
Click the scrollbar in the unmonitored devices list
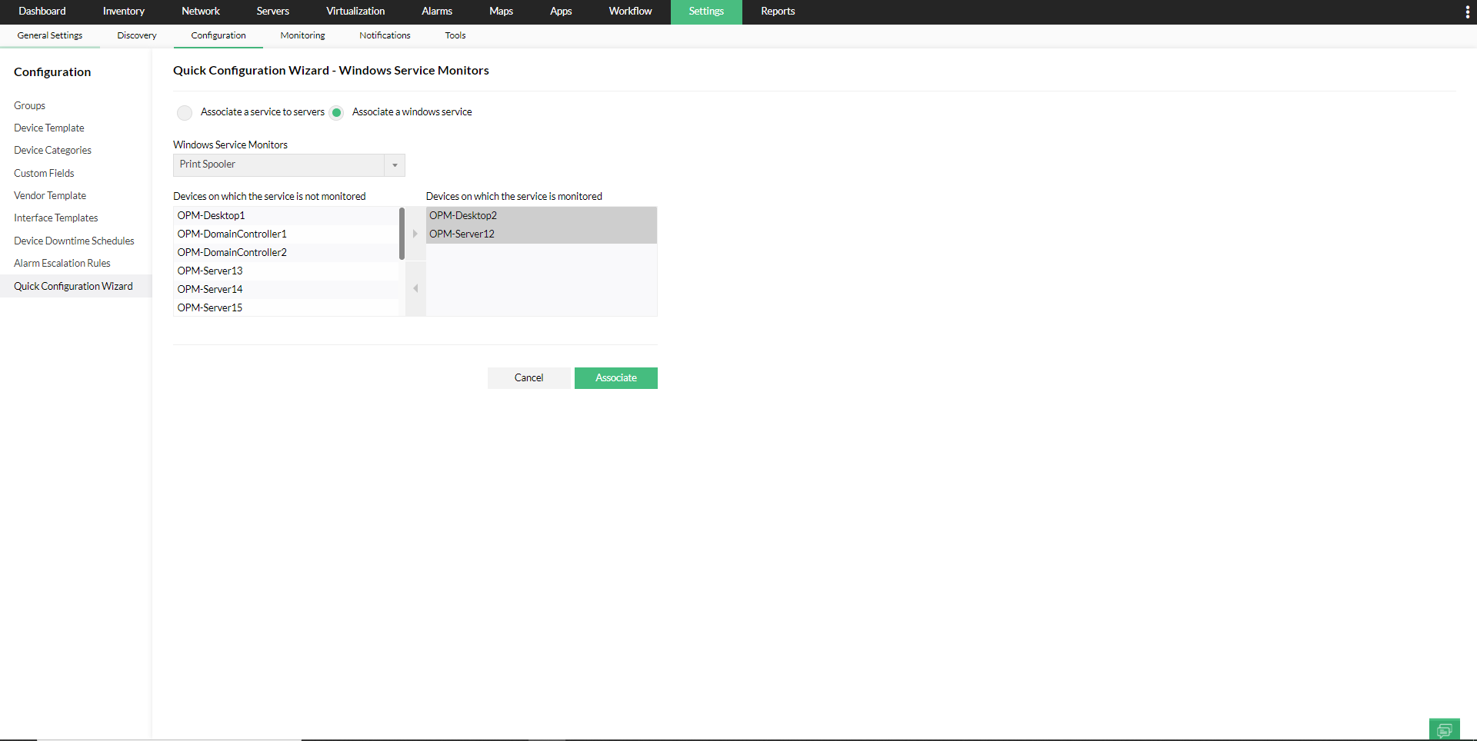(x=401, y=234)
